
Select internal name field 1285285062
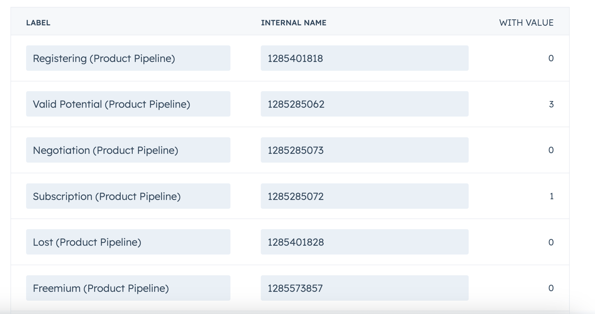click(x=364, y=104)
